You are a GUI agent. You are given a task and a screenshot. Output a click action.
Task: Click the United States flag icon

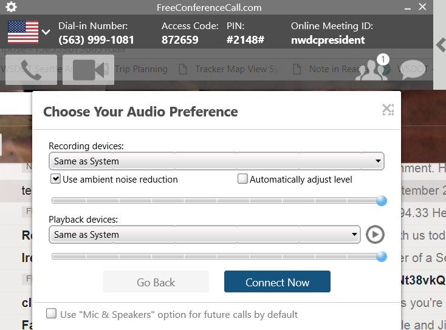23,32
